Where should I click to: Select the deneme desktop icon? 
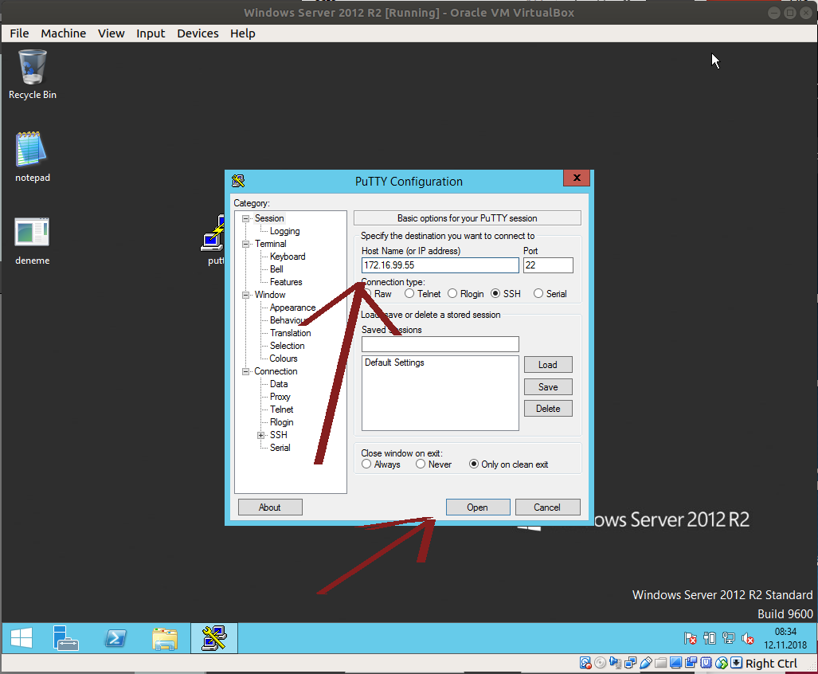pyautogui.click(x=33, y=240)
